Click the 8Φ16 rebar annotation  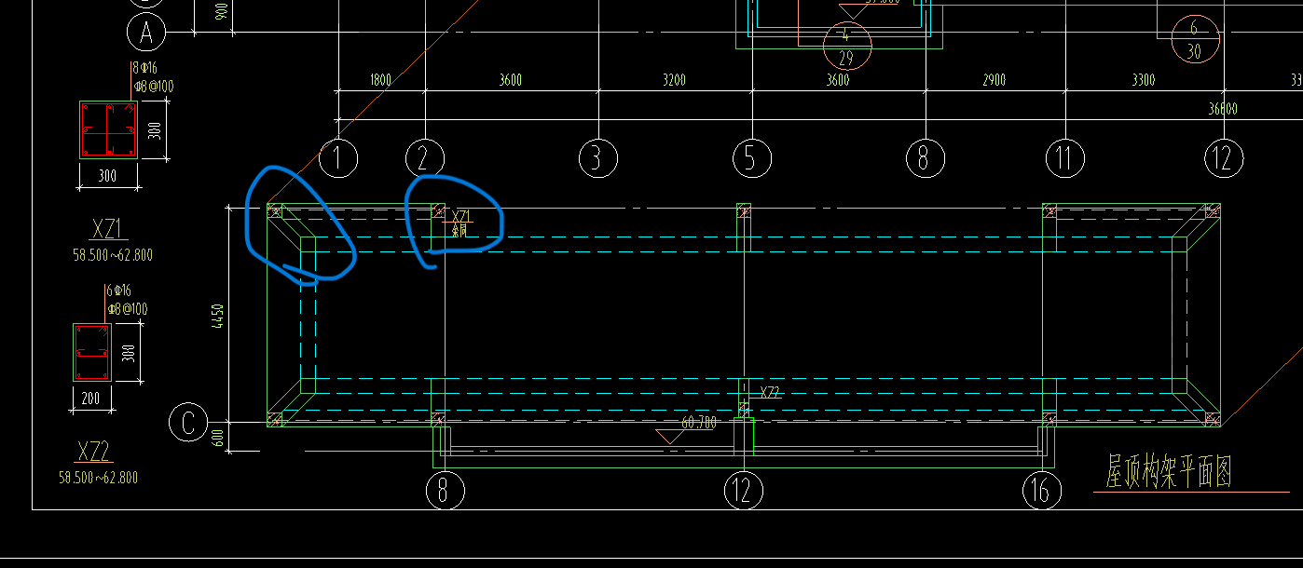(x=146, y=69)
